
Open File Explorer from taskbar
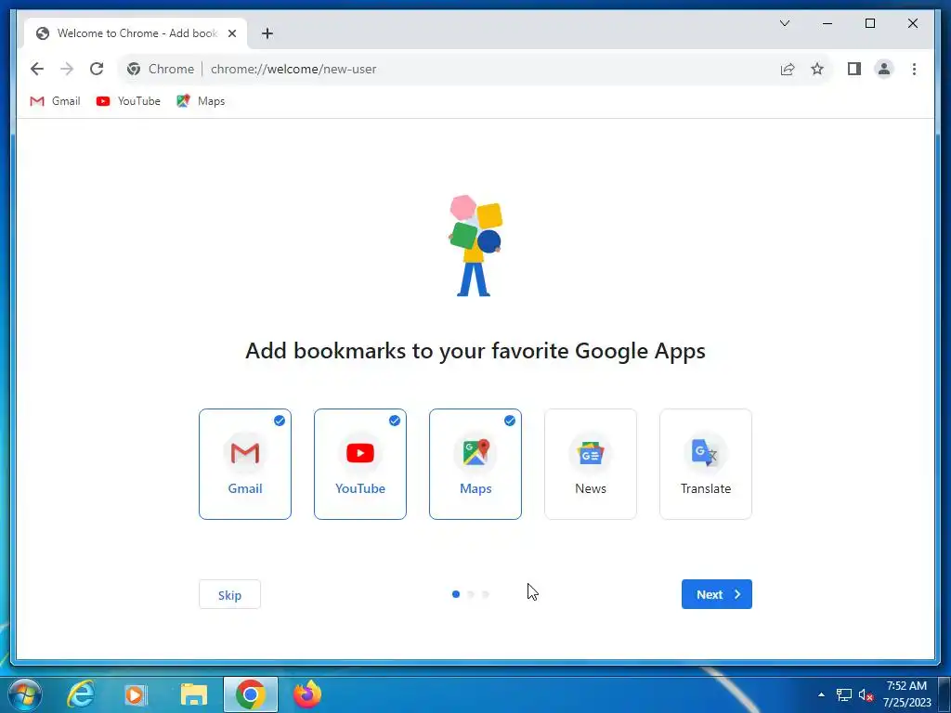pos(194,694)
